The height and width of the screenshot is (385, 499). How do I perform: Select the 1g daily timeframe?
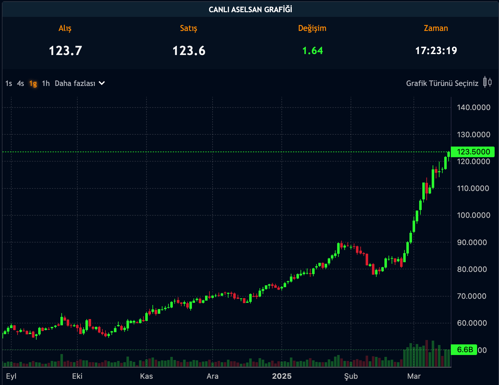pyautogui.click(x=33, y=84)
